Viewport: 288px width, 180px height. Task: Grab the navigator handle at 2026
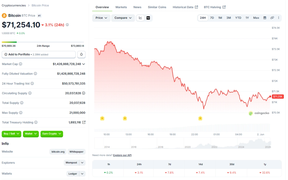270,143
